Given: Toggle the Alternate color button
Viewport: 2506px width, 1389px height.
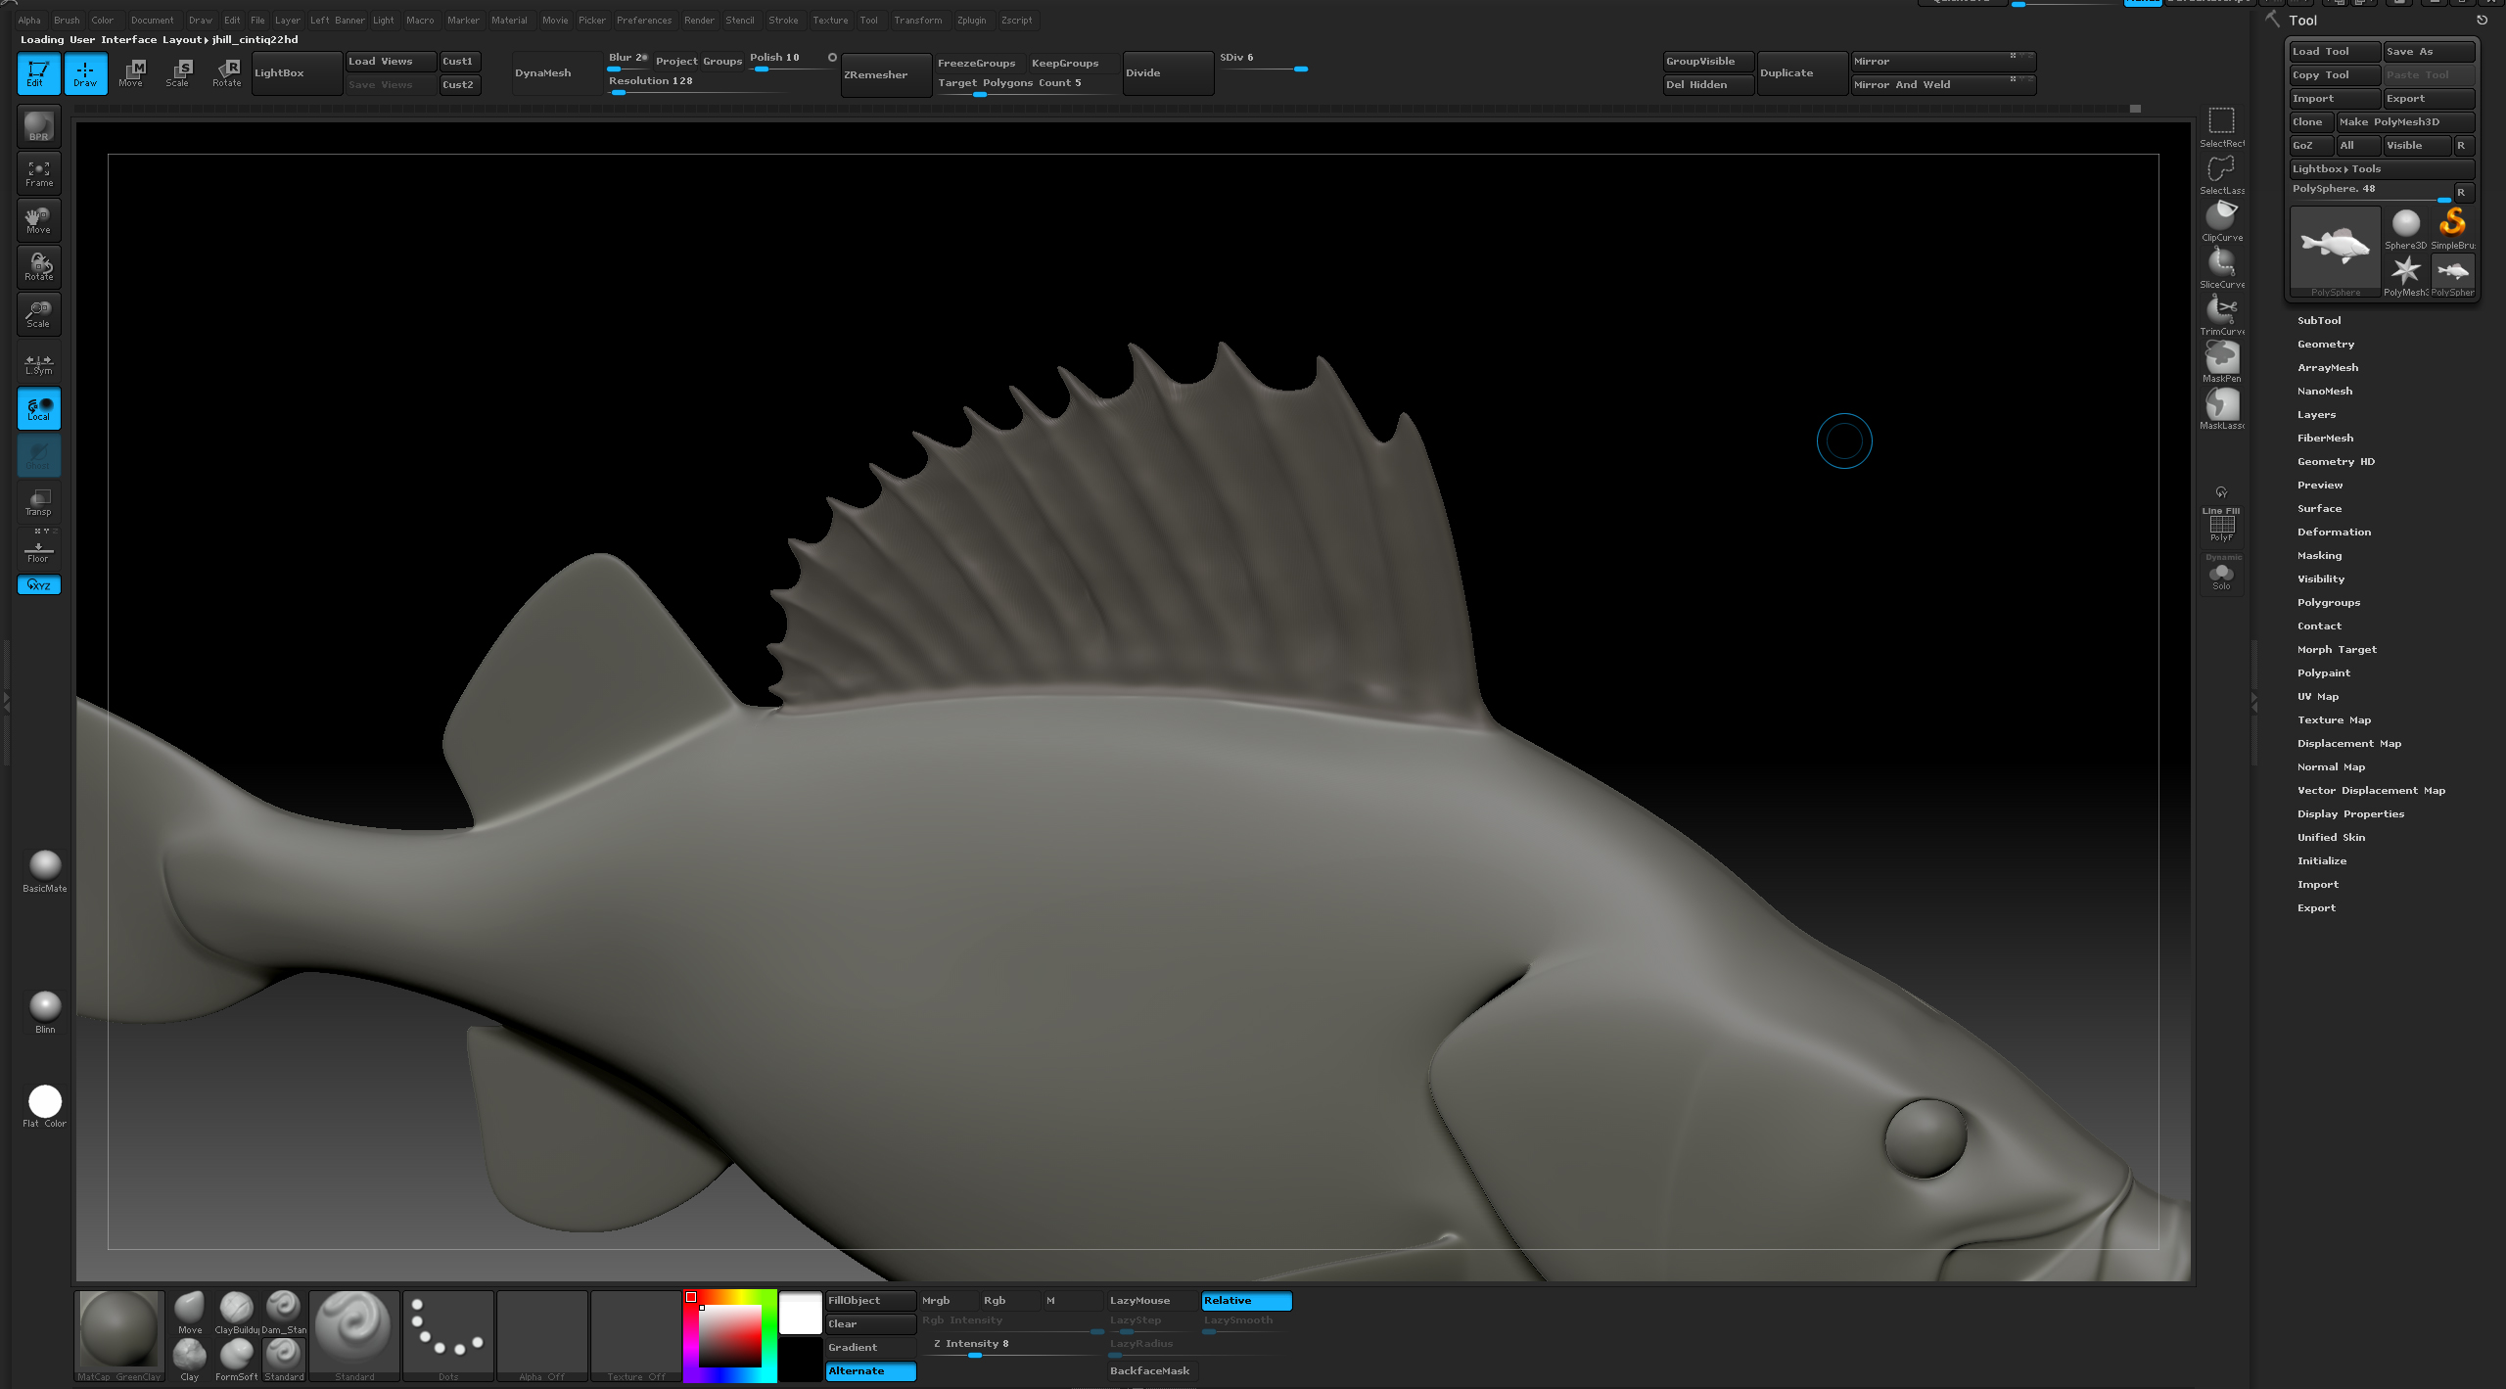Looking at the screenshot, I should coord(870,1370).
